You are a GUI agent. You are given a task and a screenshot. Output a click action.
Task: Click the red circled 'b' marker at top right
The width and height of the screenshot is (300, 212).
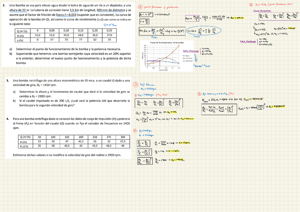[x=251, y=5]
